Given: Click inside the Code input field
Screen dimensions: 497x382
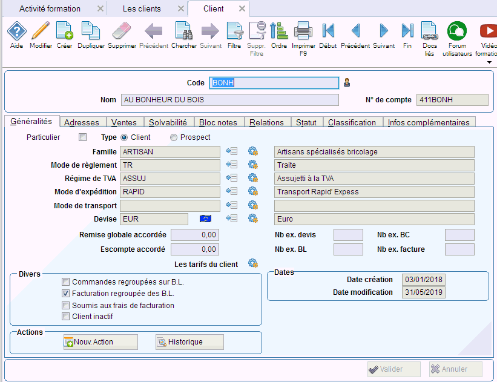Looking at the screenshot, I should click(274, 83).
